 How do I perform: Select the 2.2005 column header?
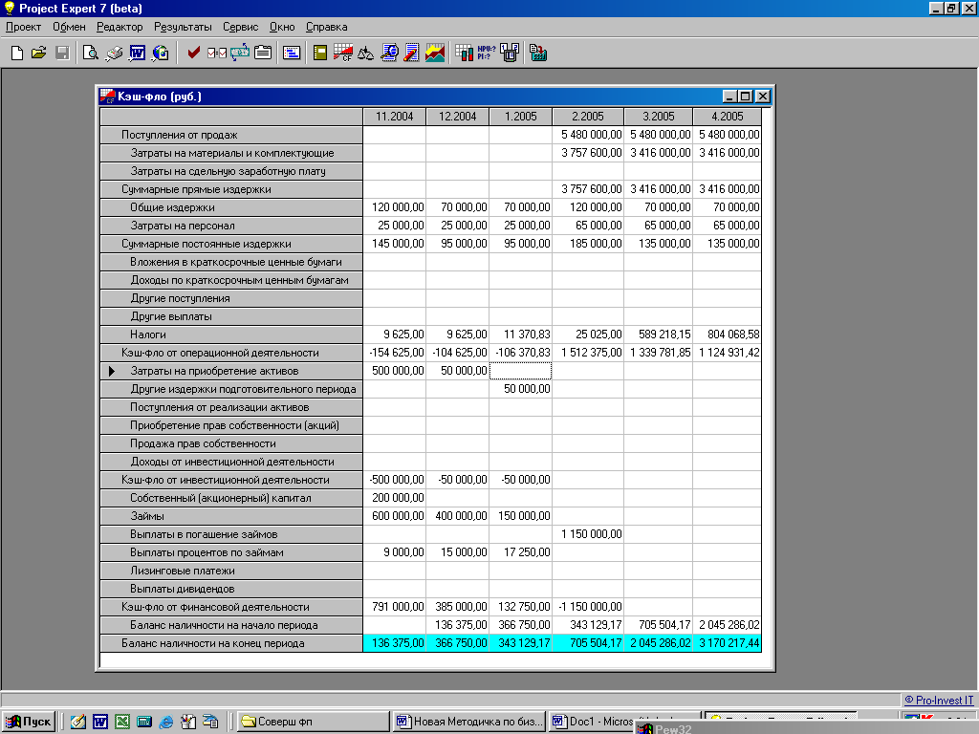[x=588, y=117]
